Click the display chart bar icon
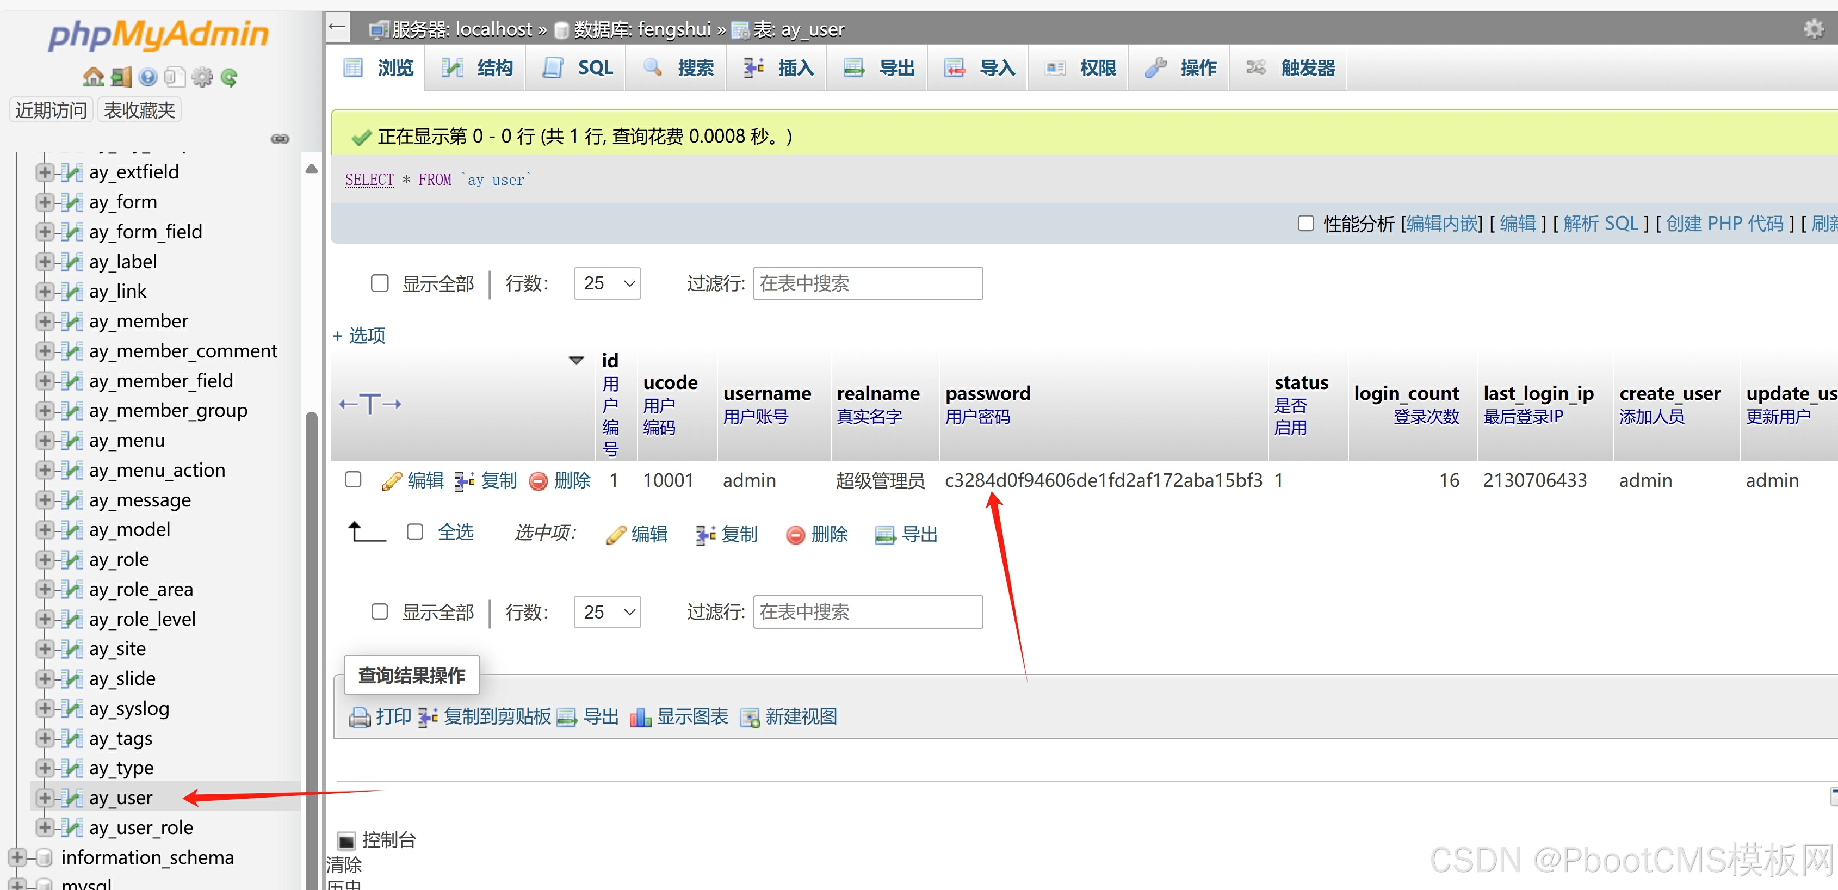The image size is (1838, 890). click(640, 716)
